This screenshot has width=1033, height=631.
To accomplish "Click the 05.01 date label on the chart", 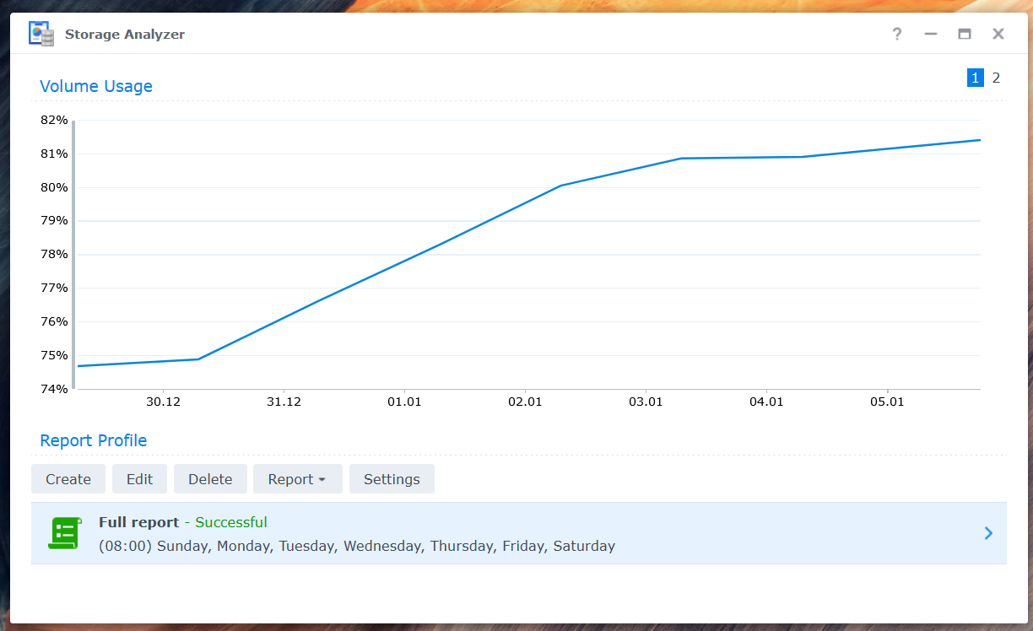I will tap(887, 402).
